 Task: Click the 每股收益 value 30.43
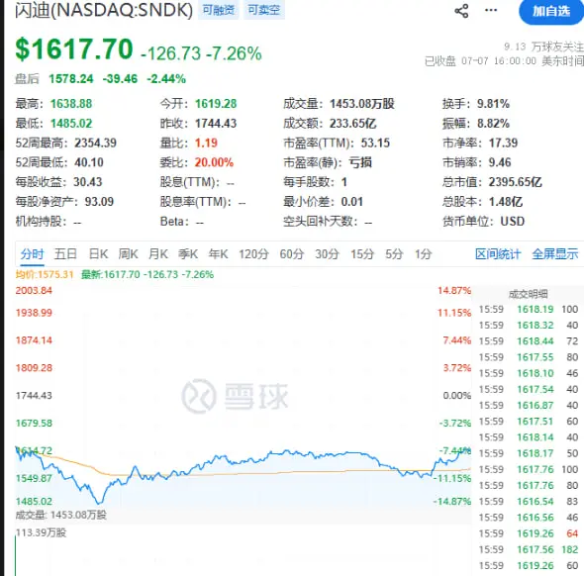[88, 182]
